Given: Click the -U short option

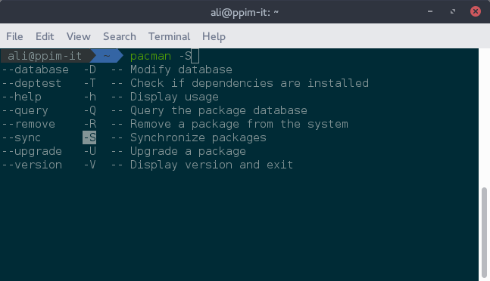Looking at the screenshot, I should click(x=89, y=151).
